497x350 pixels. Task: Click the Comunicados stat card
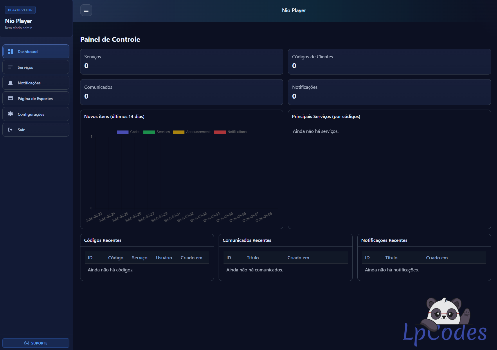point(181,92)
